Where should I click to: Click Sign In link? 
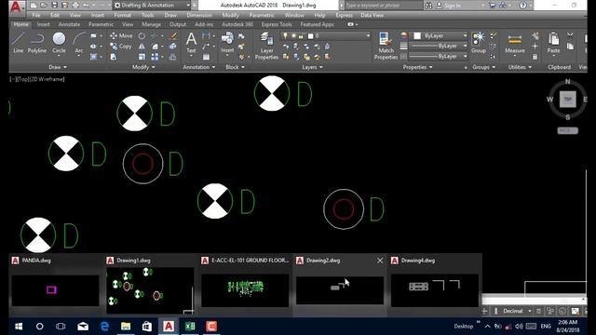[452, 6]
